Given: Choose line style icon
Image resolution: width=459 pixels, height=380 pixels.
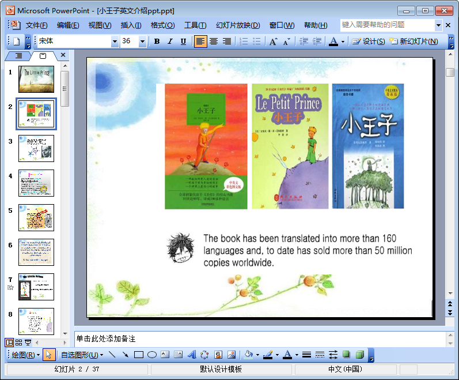Looking at the screenshot, I should click(306, 355).
